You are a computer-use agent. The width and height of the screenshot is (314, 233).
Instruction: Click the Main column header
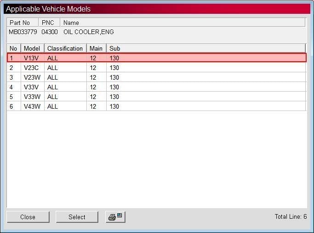pos(97,48)
